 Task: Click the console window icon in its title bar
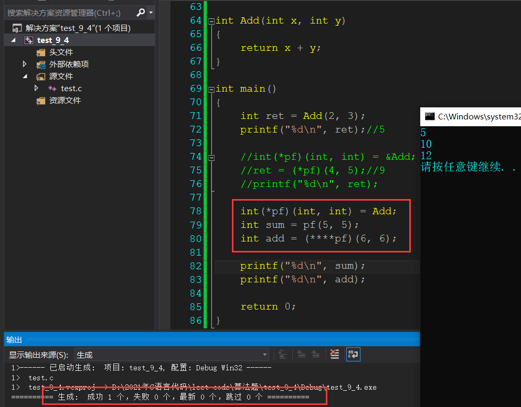430,116
